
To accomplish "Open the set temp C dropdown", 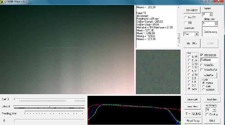I will (x=214, y=110).
